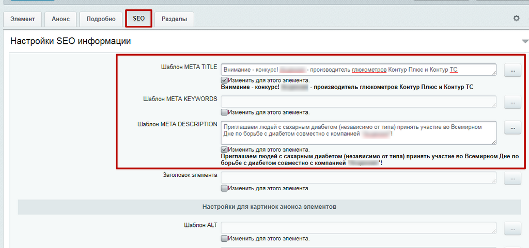
Task: Open the template menu for META TITLE
Action: pos(513,70)
